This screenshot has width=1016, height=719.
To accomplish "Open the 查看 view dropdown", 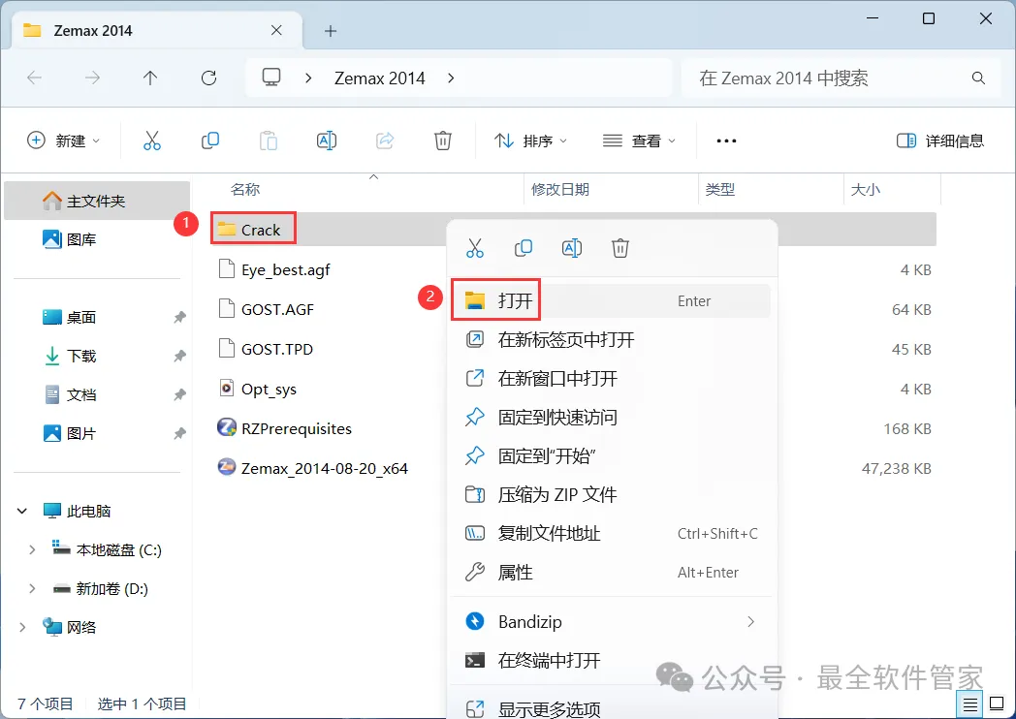I will 639,141.
